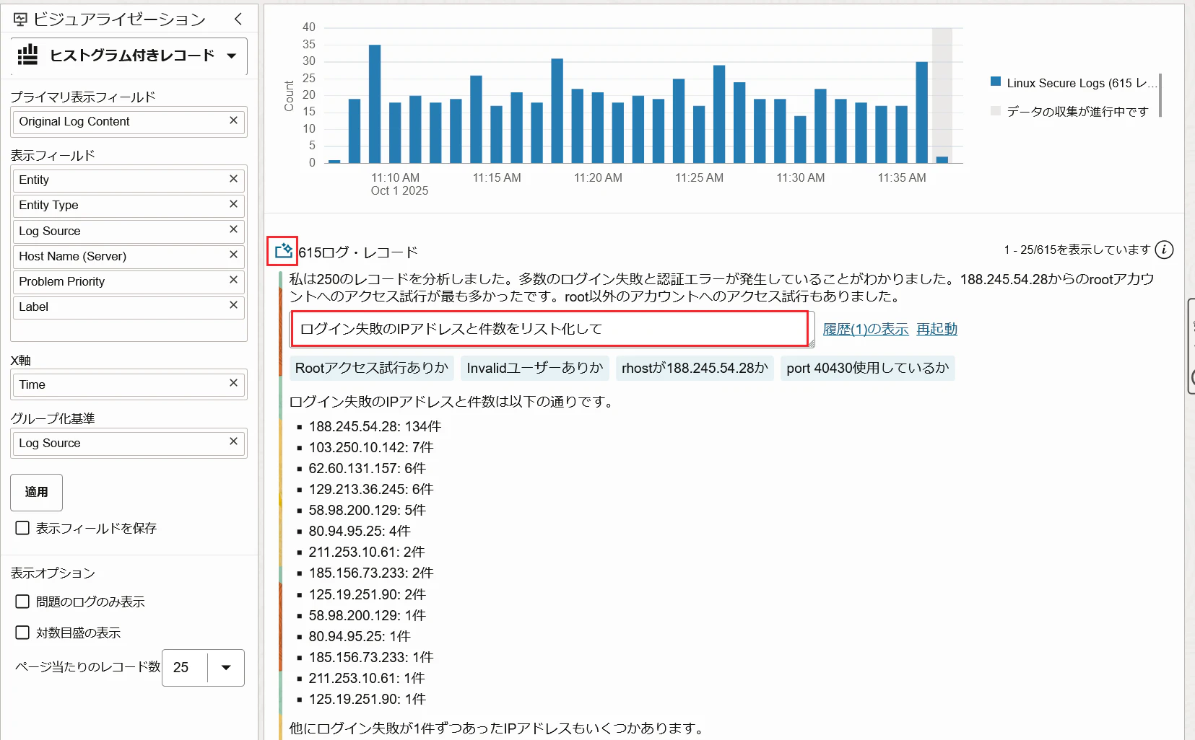This screenshot has width=1195, height=740.
Task: Toggle 表示フィールドを保存 checkbox
Action: coord(22,528)
